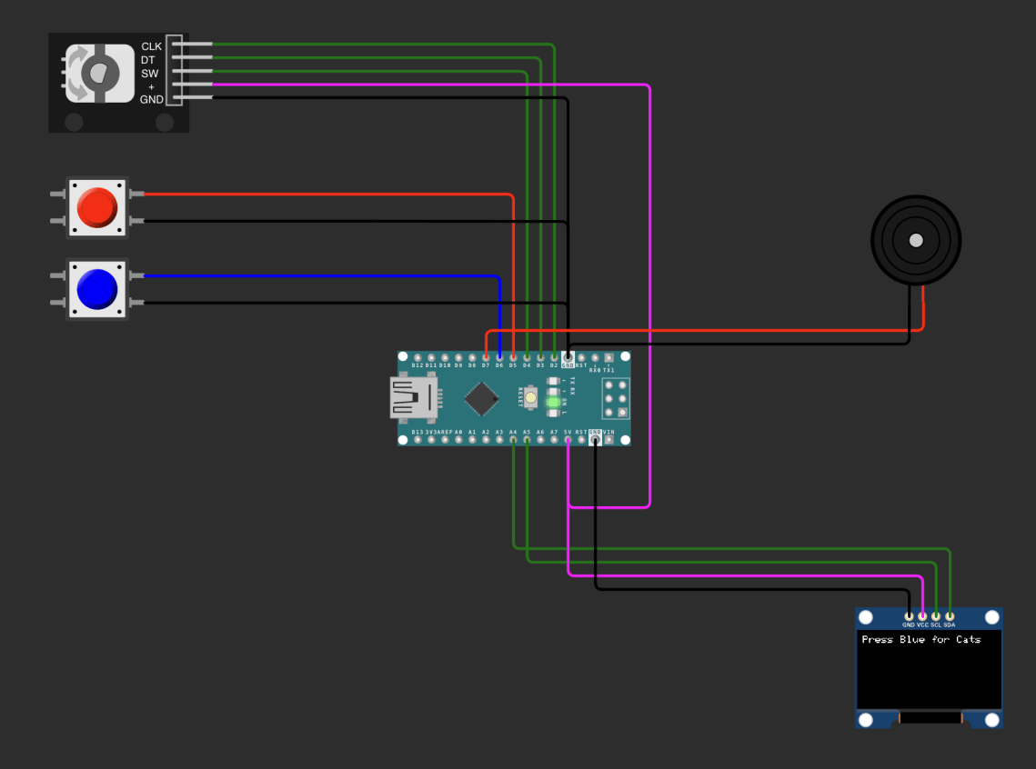The width and height of the screenshot is (1036, 769).
Task: Click the Nano D6 pin with blue wire
Action: coord(499,358)
